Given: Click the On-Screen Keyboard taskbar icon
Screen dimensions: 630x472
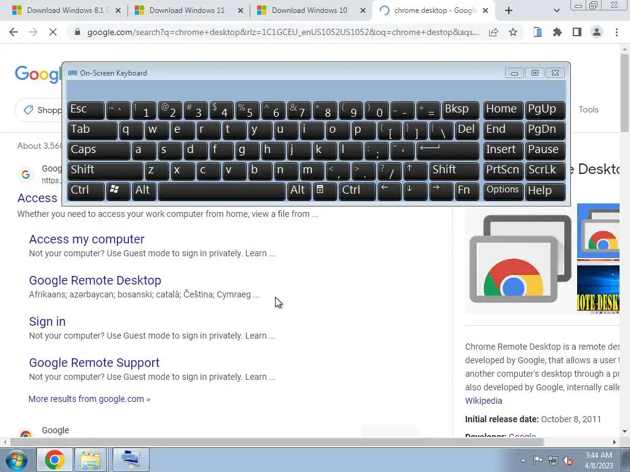Looking at the screenshot, I should 130,460.
